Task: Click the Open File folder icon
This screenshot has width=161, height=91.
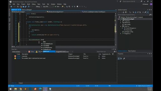Action: [21, 7]
